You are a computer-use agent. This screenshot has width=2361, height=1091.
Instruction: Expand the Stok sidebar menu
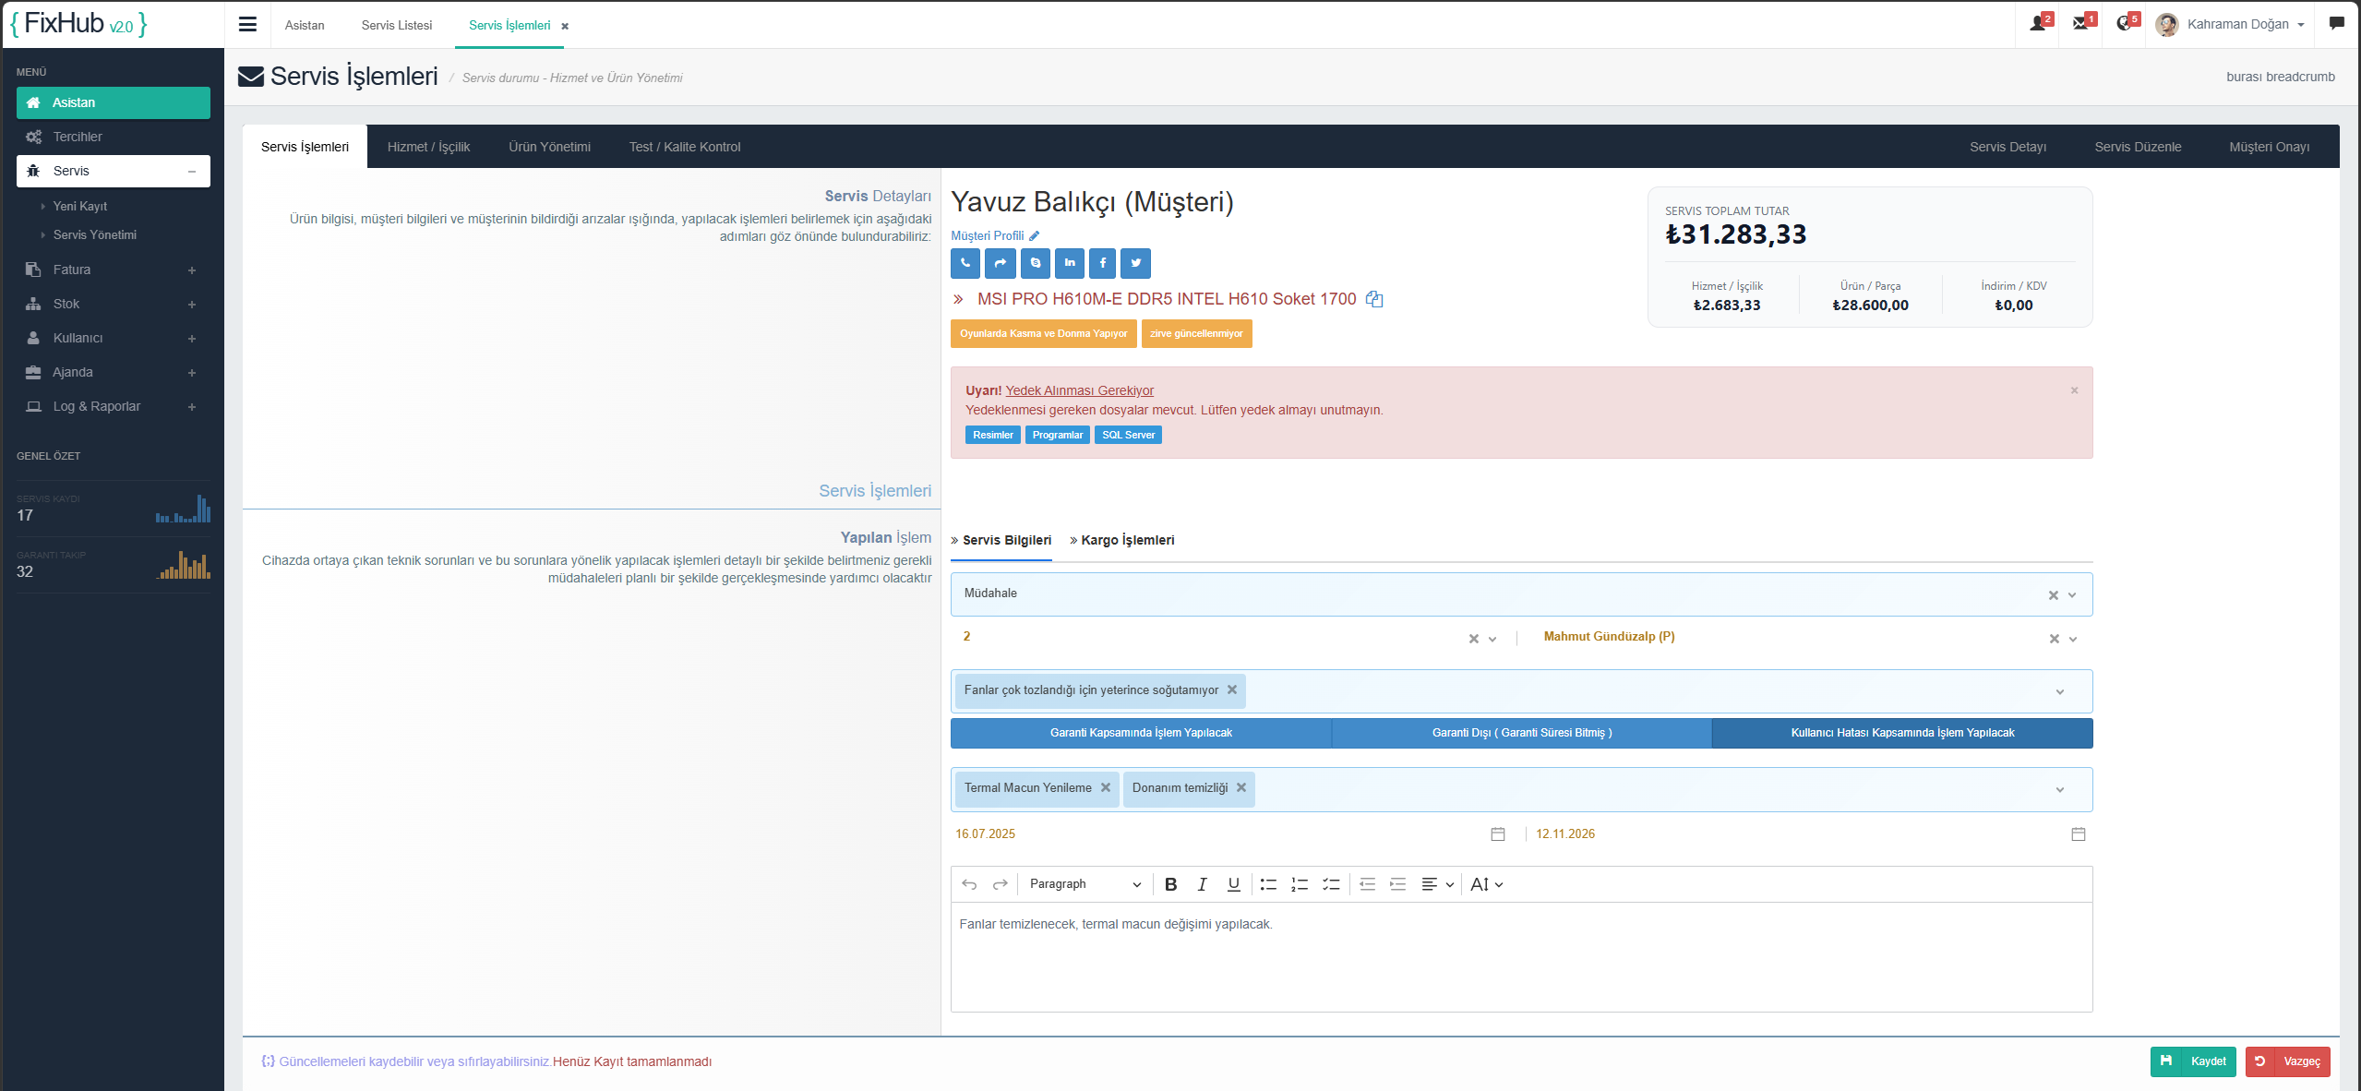[x=113, y=304]
